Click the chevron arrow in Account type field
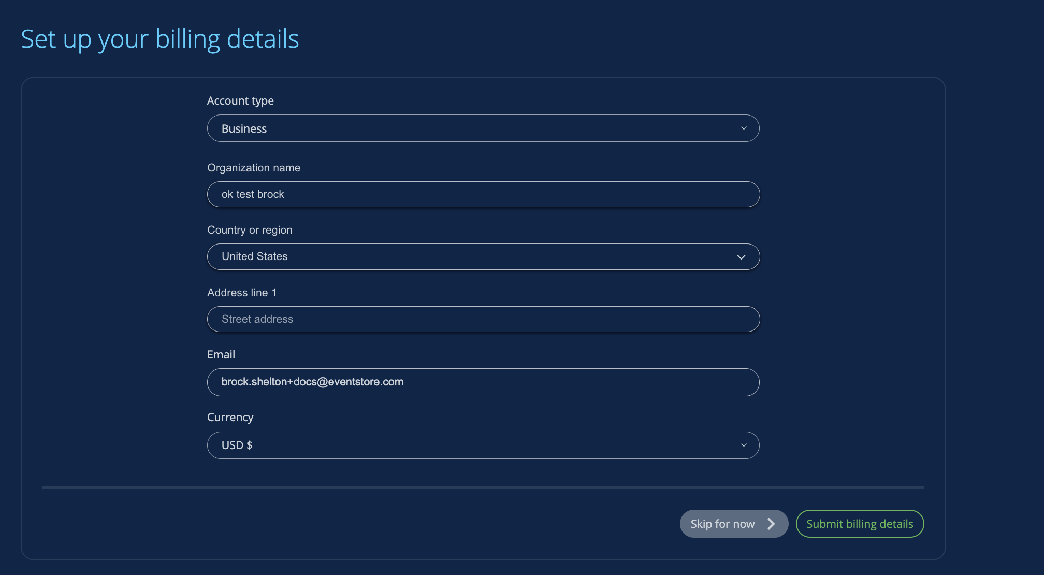The width and height of the screenshot is (1044, 575). [x=744, y=128]
